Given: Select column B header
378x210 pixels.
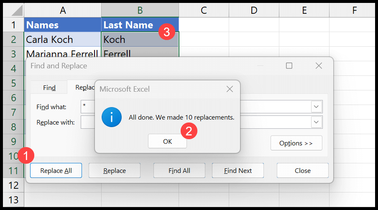Looking at the screenshot, I should 140,10.
